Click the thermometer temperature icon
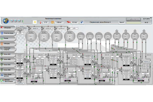The width and height of the screenshot is (153, 102). [41, 22]
